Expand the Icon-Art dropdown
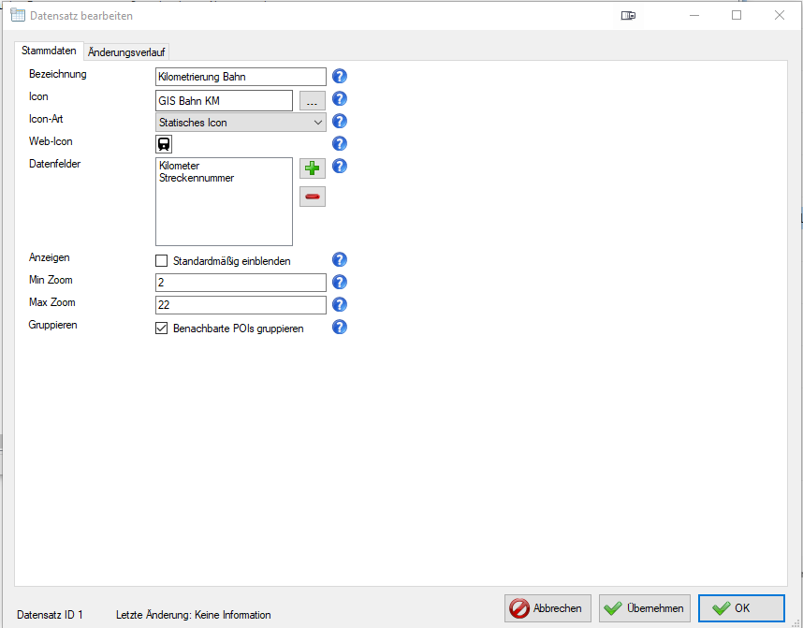 point(317,123)
